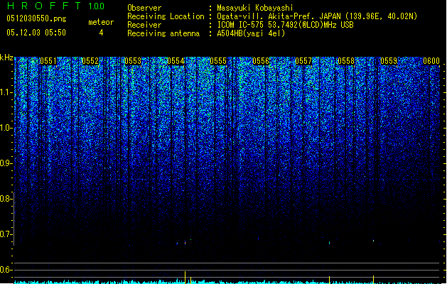Screen dimensions: 447x284
Task: Click the meteor echo dot near 0558
Action: tap(330, 243)
